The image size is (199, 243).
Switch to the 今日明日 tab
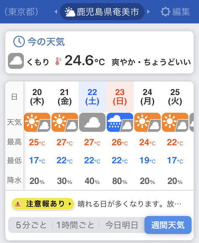point(122,225)
